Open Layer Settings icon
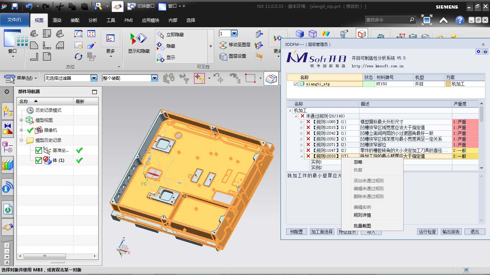 pyautogui.click(x=223, y=56)
